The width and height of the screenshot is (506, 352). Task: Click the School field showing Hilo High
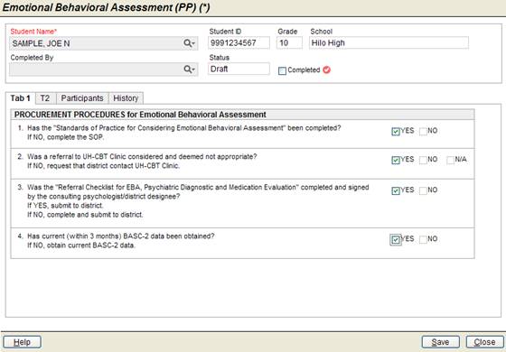tap(389, 43)
